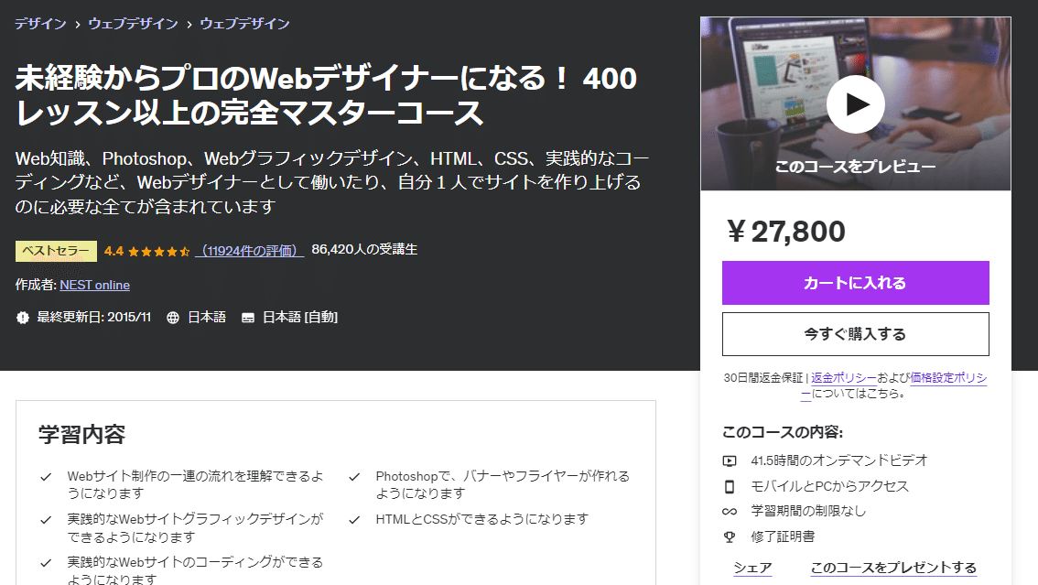
Task: Click the star rating icons
Action: coord(159,252)
